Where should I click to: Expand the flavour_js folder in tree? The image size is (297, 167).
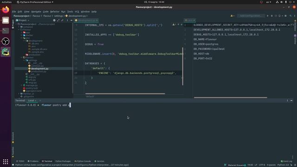pyautogui.click(x=19, y=94)
